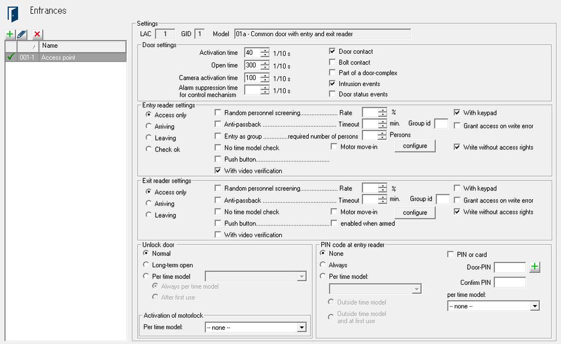Image resolution: width=561 pixels, height=344 pixels.
Task: Click the pencil edit entrance icon
Action: [x=21, y=35]
